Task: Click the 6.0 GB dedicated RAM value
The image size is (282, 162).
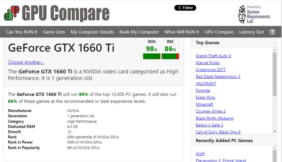Action: 73,126
